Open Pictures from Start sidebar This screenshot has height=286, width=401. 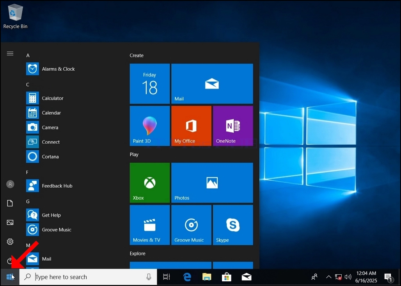pyautogui.click(x=10, y=222)
